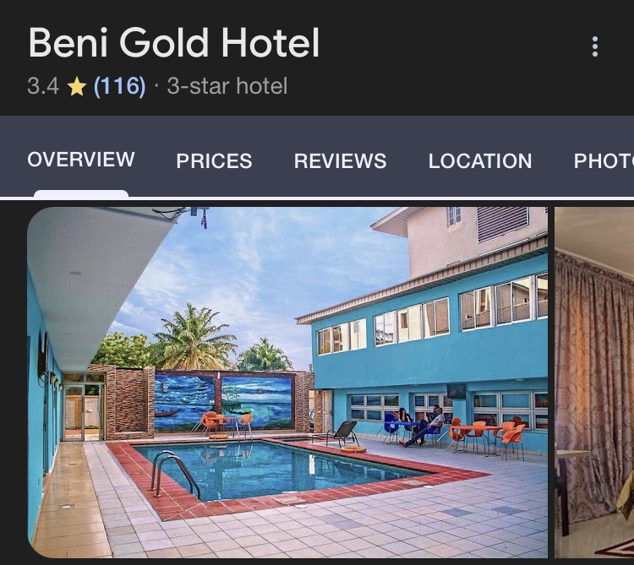The width and height of the screenshot is (634, 565).
Task: Open the 116 reviews count link
Action: pyautogui.click(x=119, y=86)
